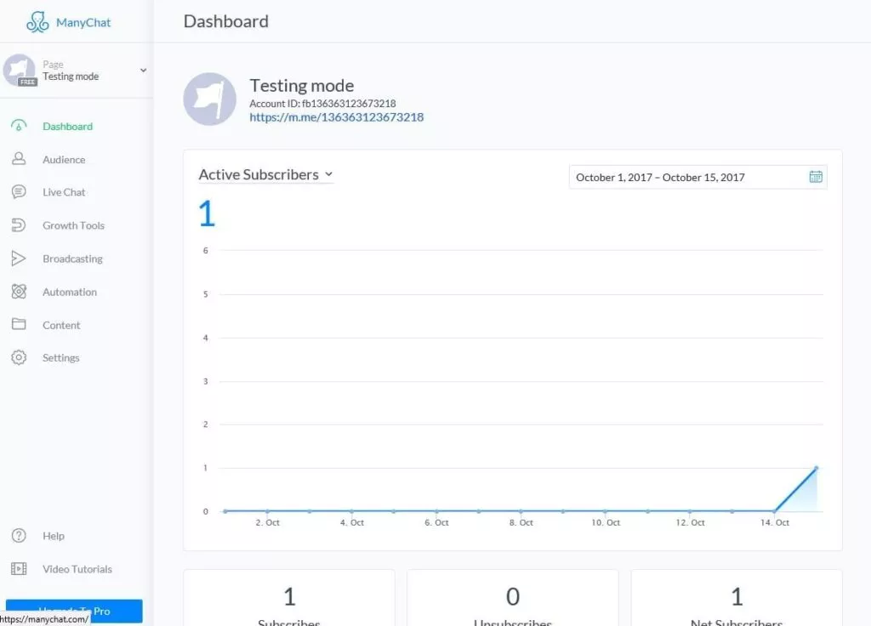Click the large blue subscriber count 1
This screenshot has height=626, width=871.
coord(207,213)
